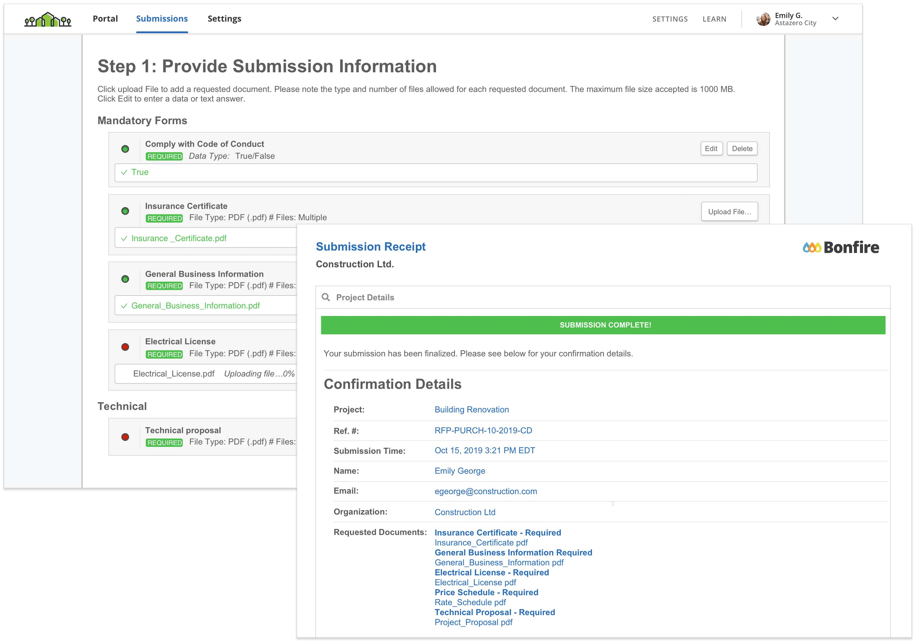Click green status dot for Code of Conduct
This screenshot has width=916, height=643.
click(125, 149)
